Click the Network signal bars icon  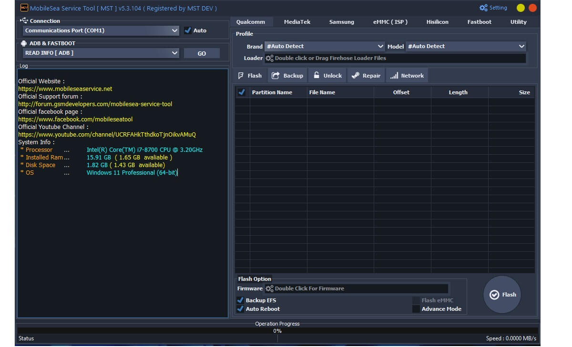(394, 76)
